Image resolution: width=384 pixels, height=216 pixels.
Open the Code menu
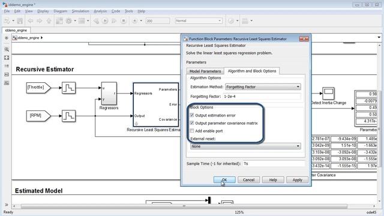pos(116,11)
